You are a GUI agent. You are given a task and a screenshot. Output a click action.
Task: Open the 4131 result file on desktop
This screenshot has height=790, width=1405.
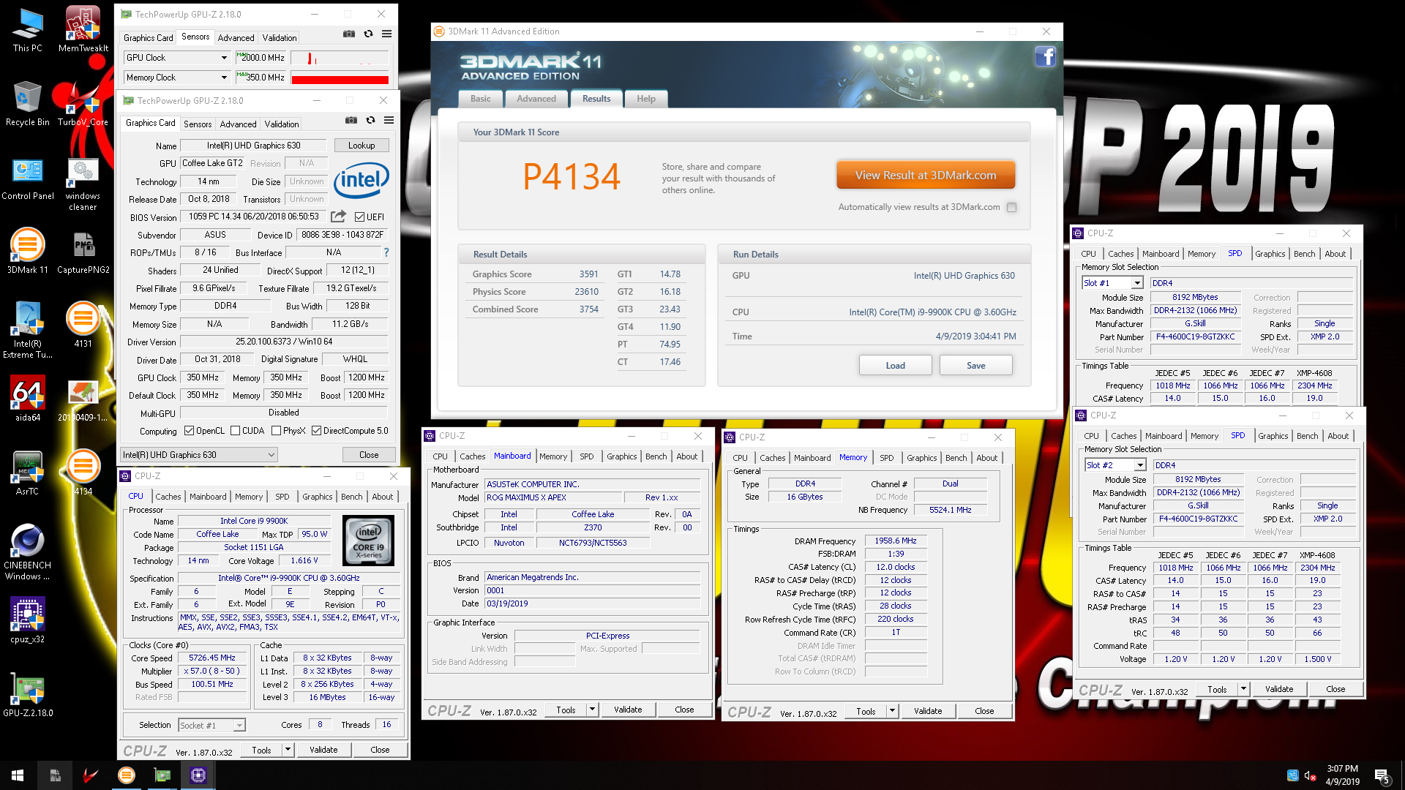[x=83, y=325]
